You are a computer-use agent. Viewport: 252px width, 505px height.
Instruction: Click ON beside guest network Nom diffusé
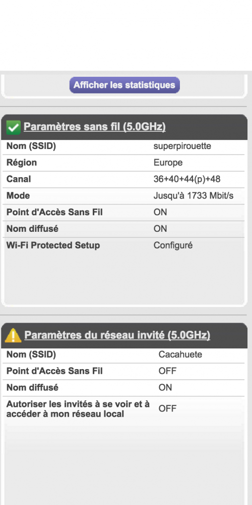[165, 387]
